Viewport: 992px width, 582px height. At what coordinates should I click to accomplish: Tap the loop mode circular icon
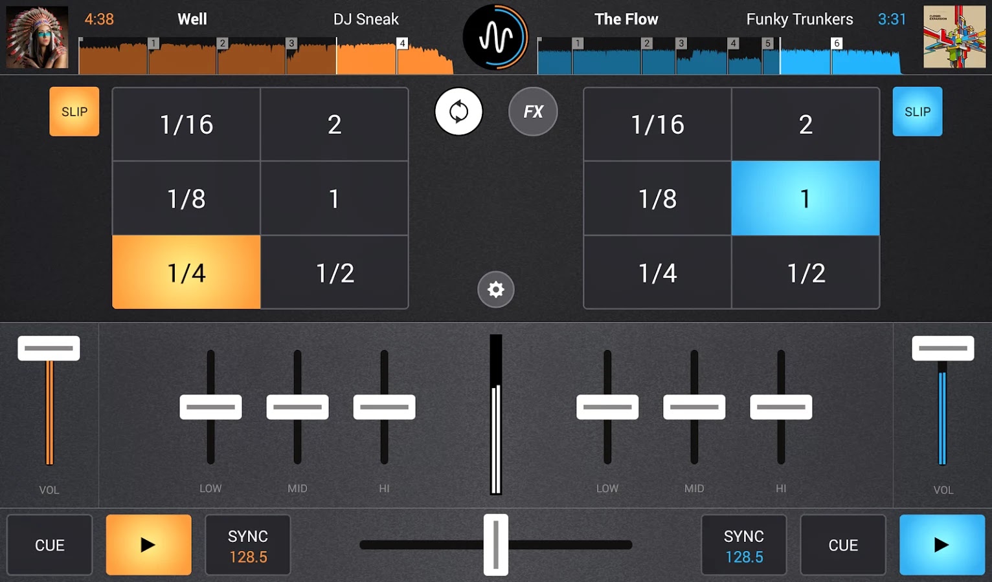(458, 111)
